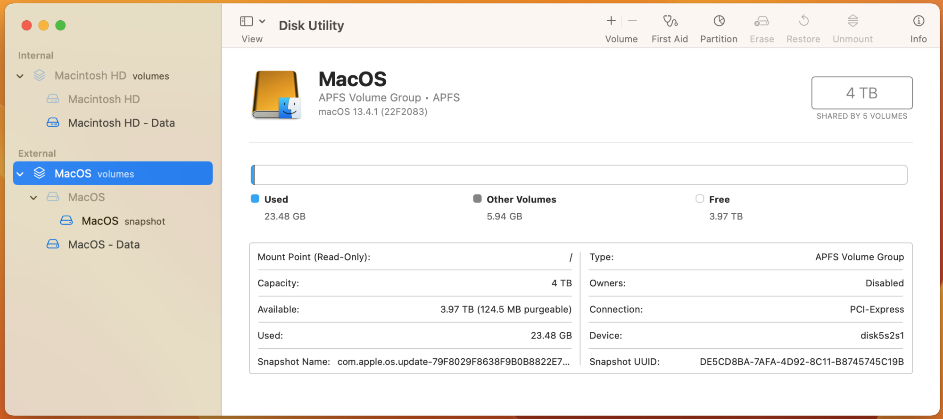Image resolution: width=943 pixels, height=419 pixels.
Task: Click the Partition toolbar label
Action: point(719,39)
